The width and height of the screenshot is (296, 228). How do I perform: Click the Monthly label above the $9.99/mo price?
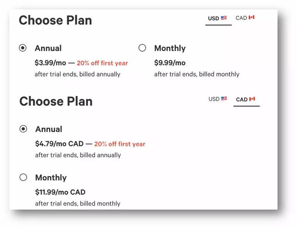tap(170, 48)
